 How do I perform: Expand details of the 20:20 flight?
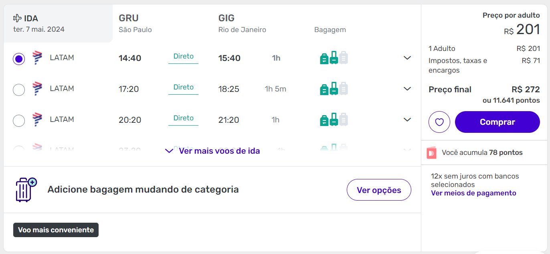coord(407,120)
